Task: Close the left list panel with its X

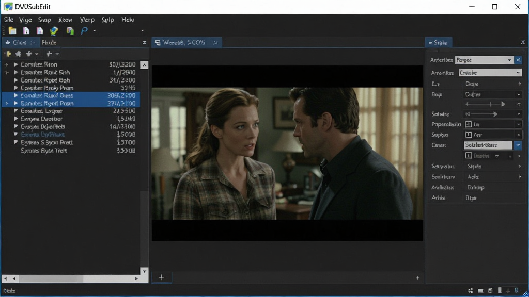Action: [x=145, y=42]
